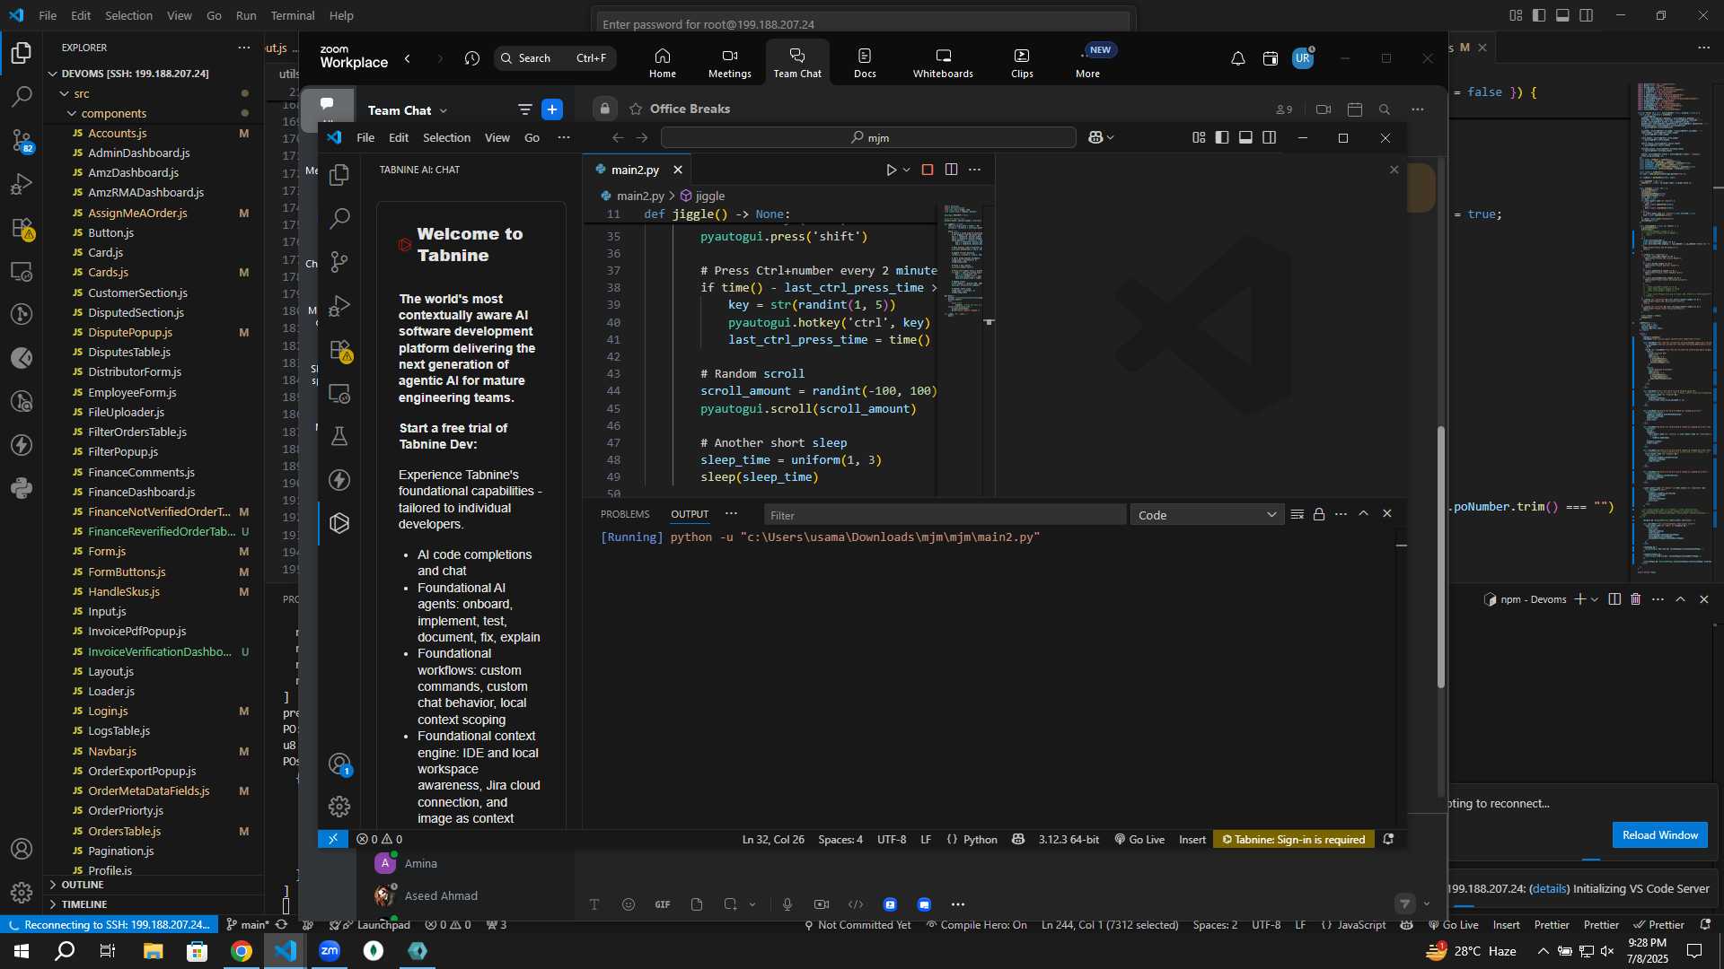
Task: Open Zoom Clips
Action: (1022, 63)
